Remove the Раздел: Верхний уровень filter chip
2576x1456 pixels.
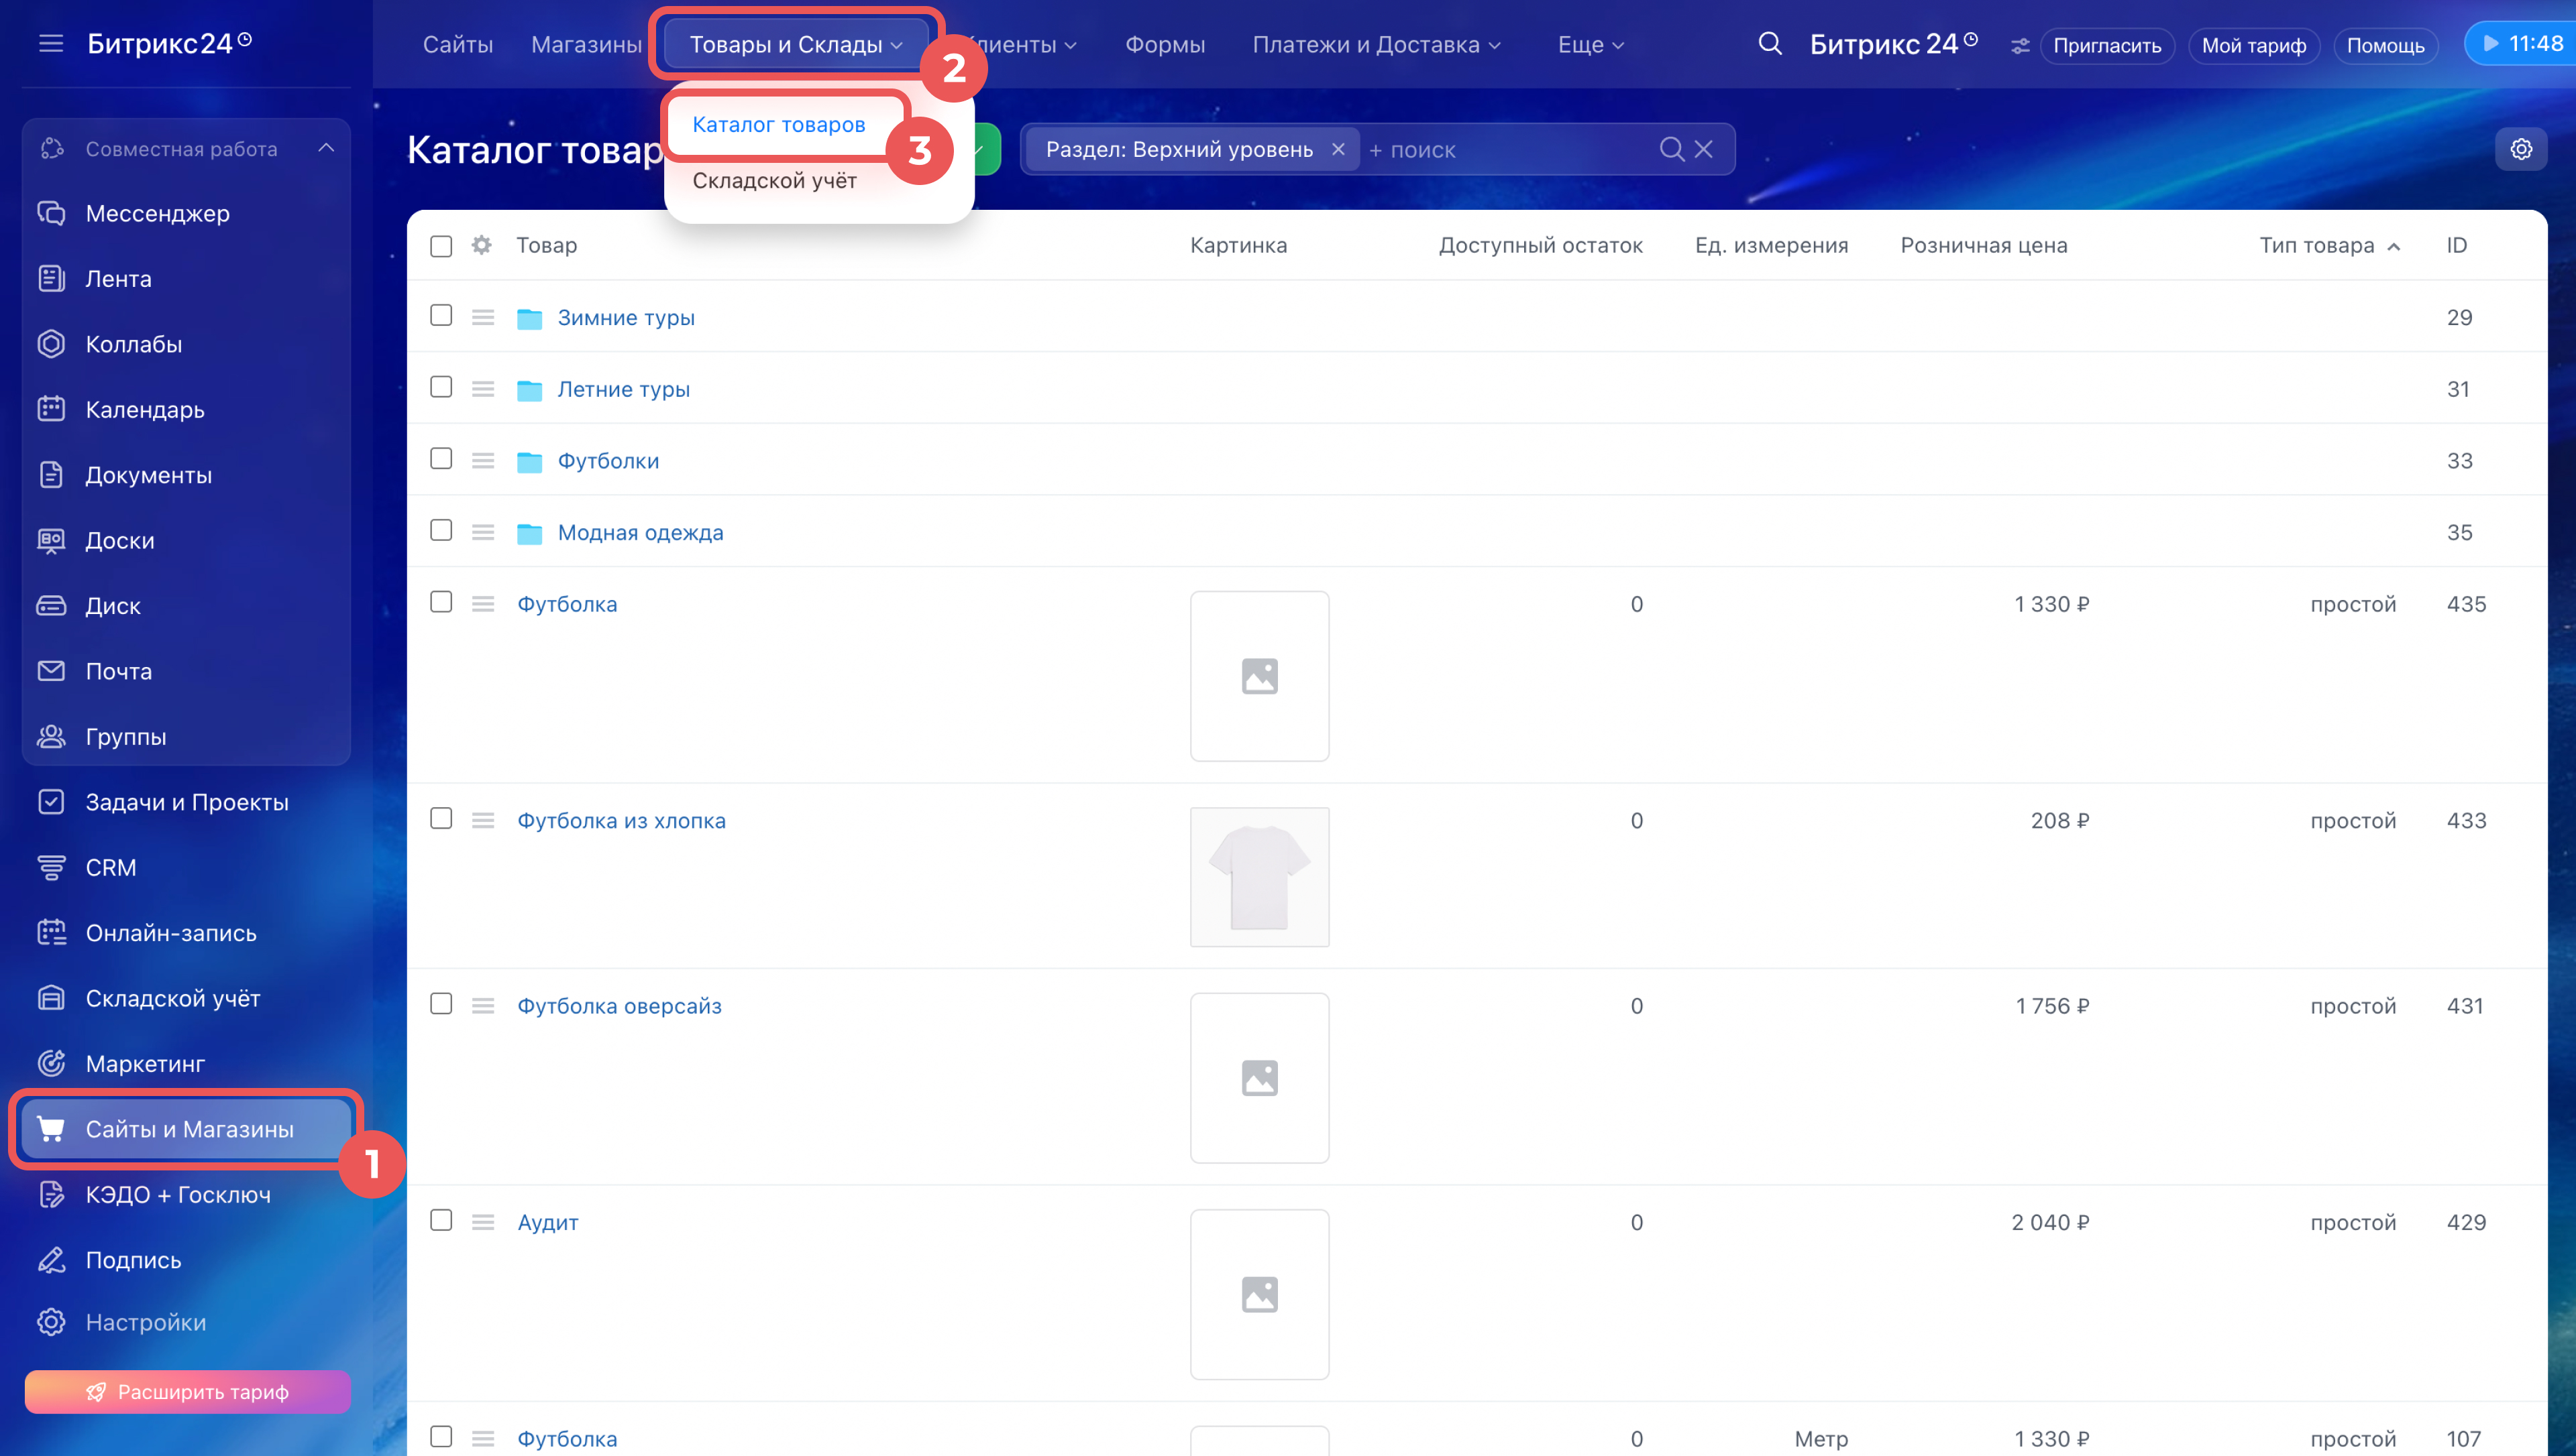(x=1338, y=149)
